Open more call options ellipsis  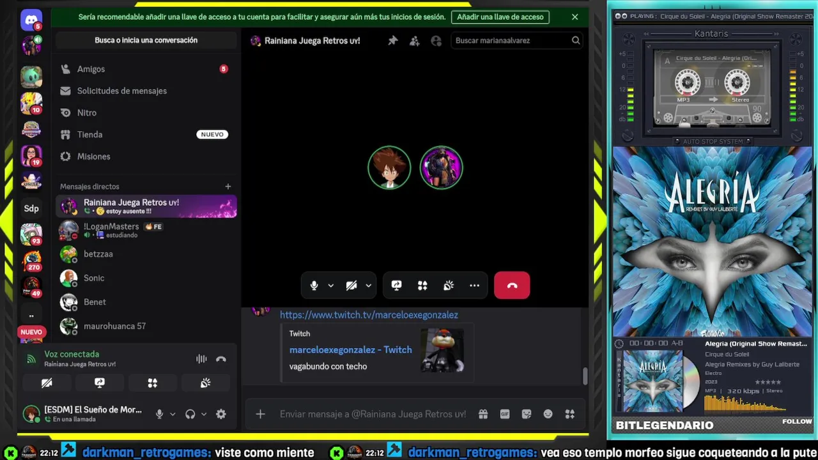click(474, 286)
